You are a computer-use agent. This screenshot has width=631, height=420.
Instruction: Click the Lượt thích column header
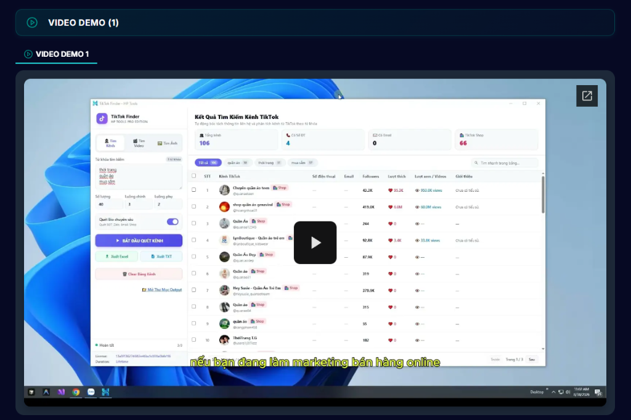[397, 176]
